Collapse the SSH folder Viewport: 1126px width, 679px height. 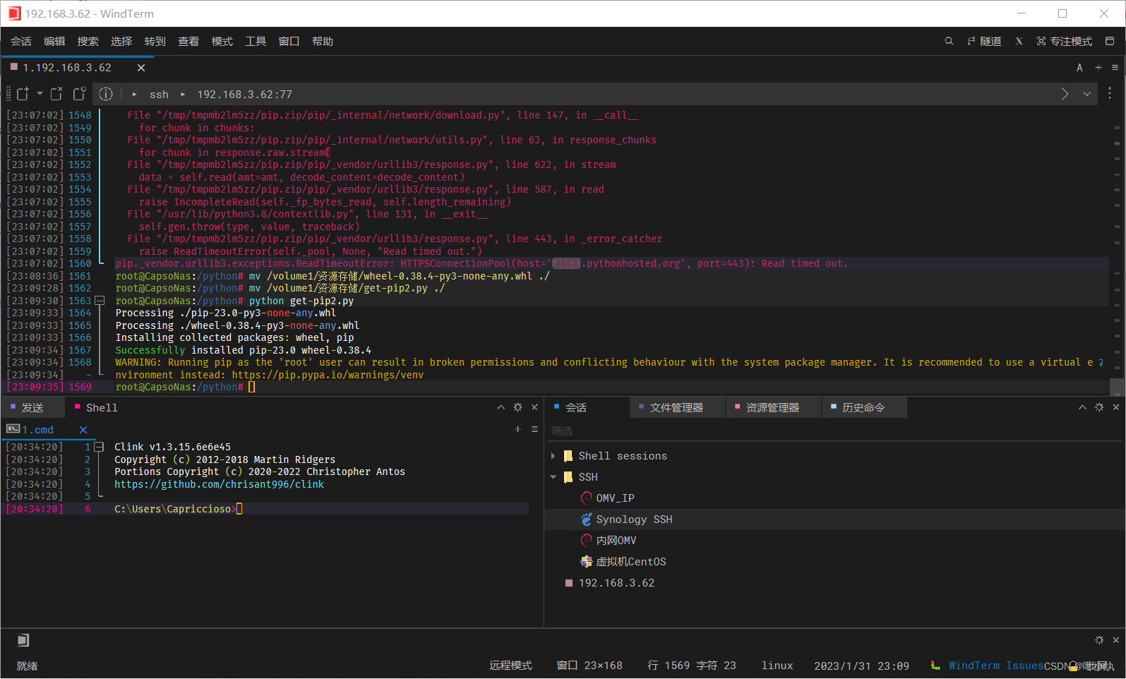pos(553,477)
